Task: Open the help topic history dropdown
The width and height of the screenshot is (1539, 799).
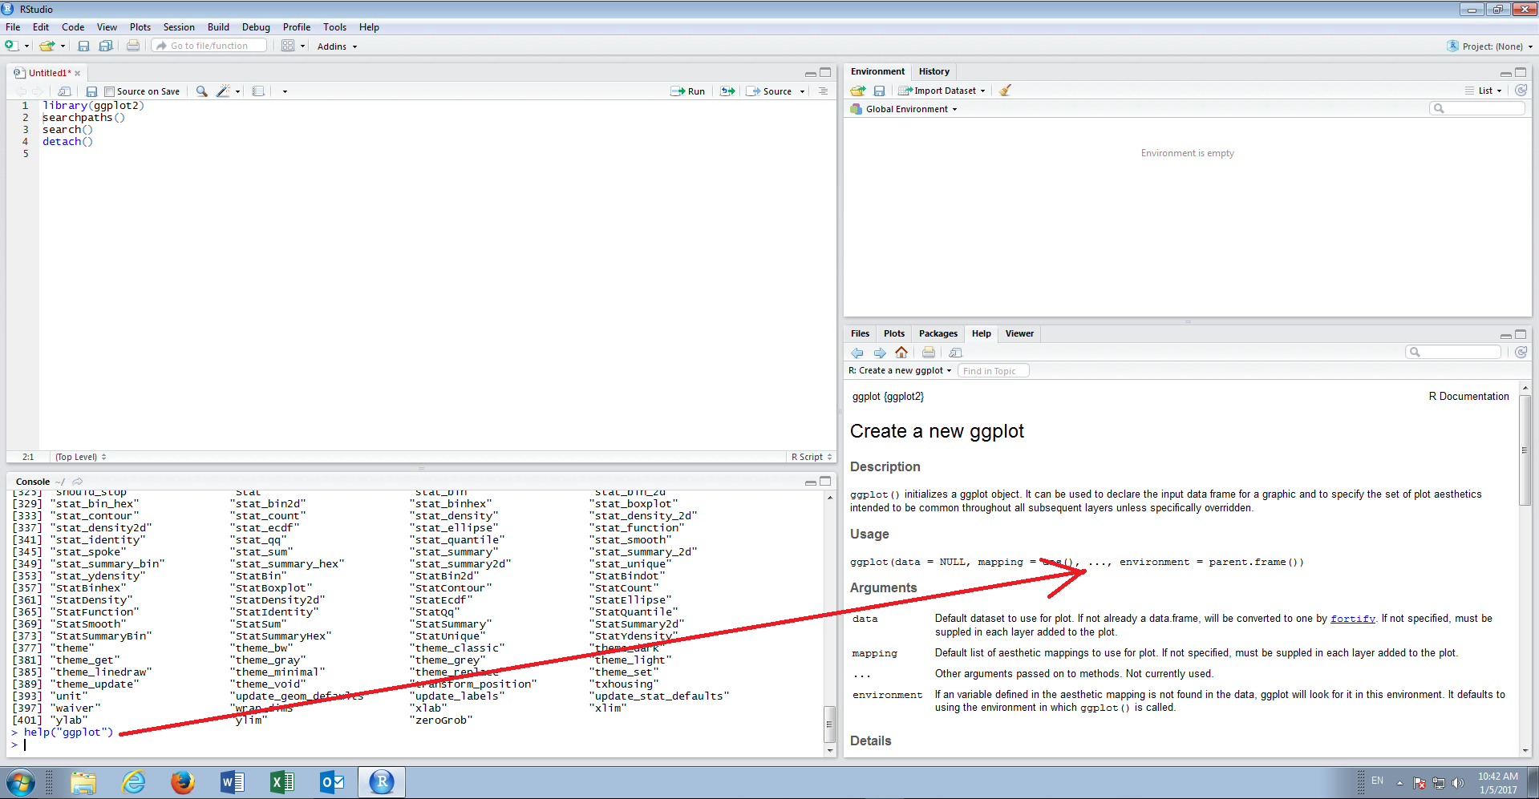Action: [x=900, y=370]
